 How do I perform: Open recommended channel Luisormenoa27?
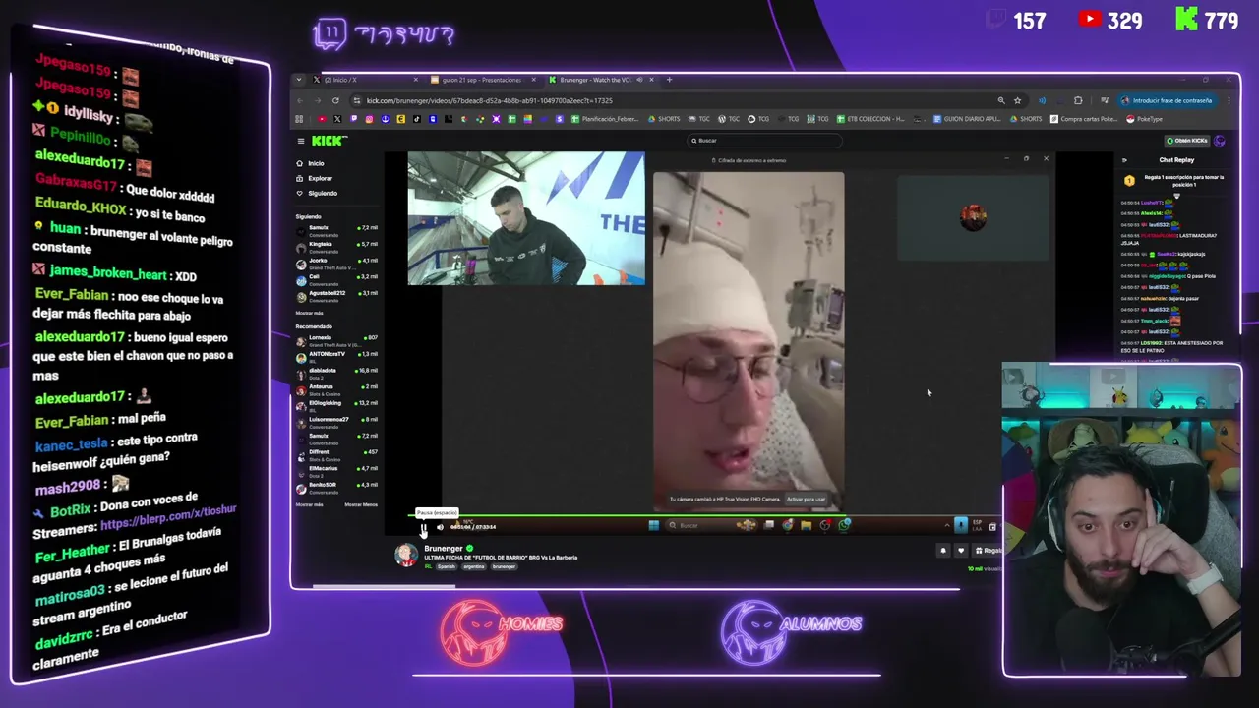point(337,423)
